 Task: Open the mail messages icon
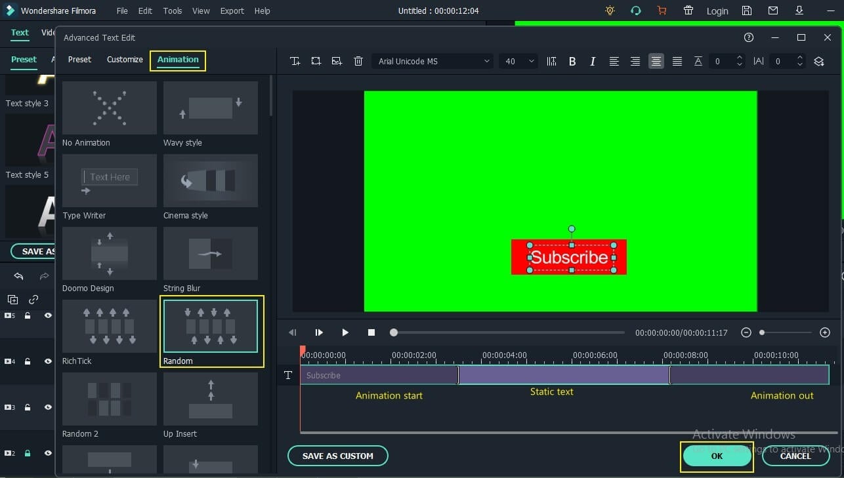(x=773, y=10)
